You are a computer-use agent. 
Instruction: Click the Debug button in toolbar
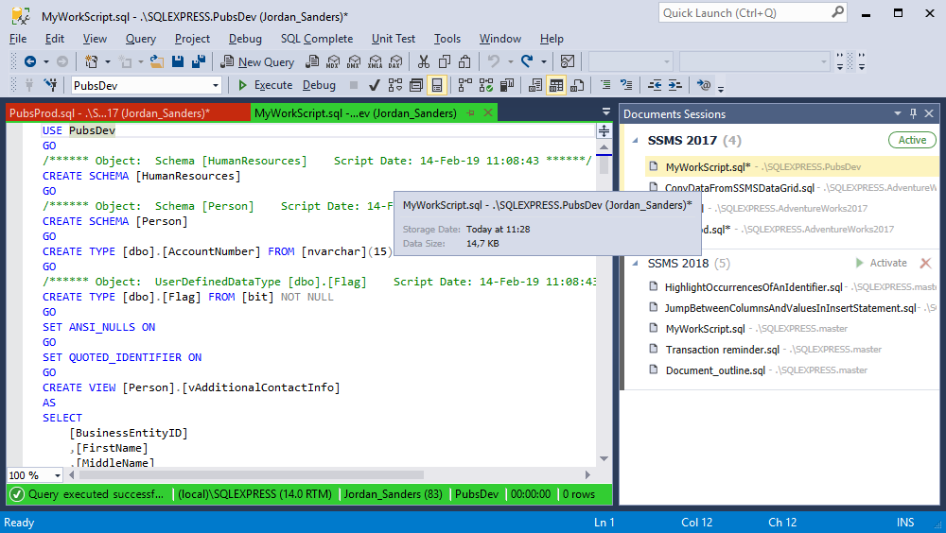[319, 86]
